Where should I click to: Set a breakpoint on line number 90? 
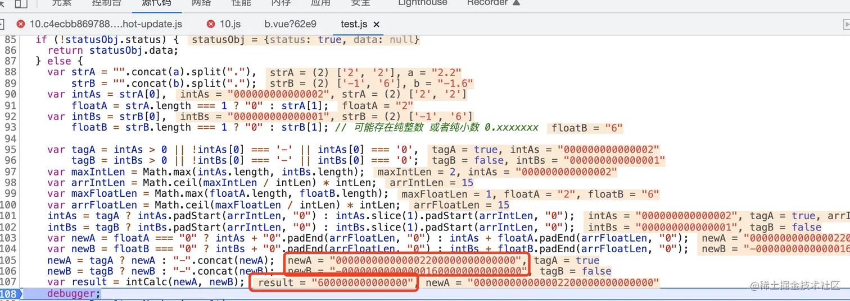[x=11, y=94]
